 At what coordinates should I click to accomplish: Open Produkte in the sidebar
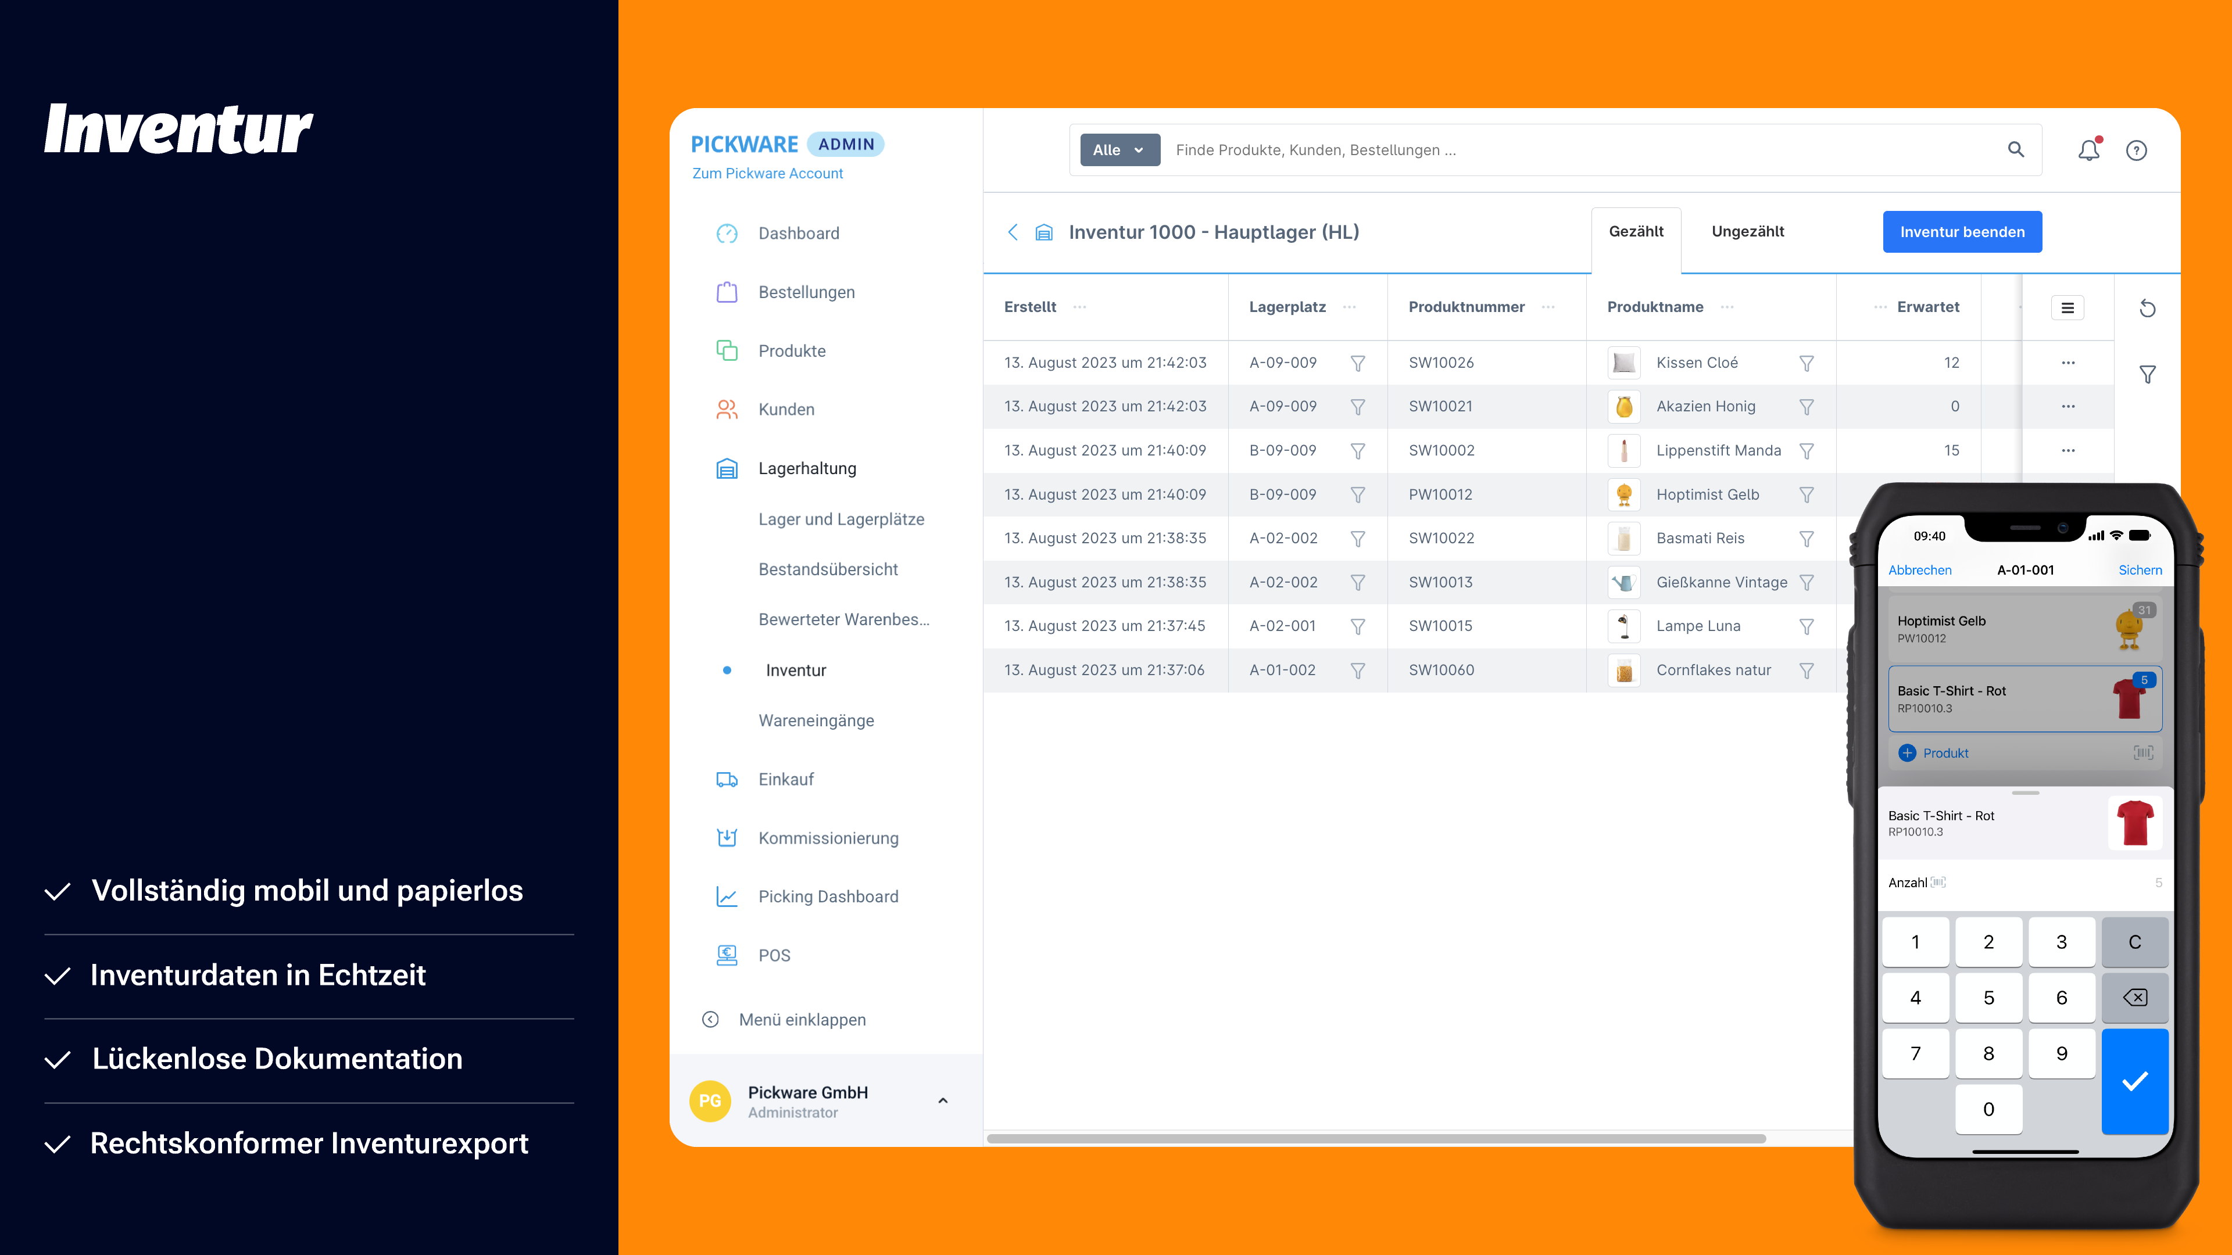point(792,351)
